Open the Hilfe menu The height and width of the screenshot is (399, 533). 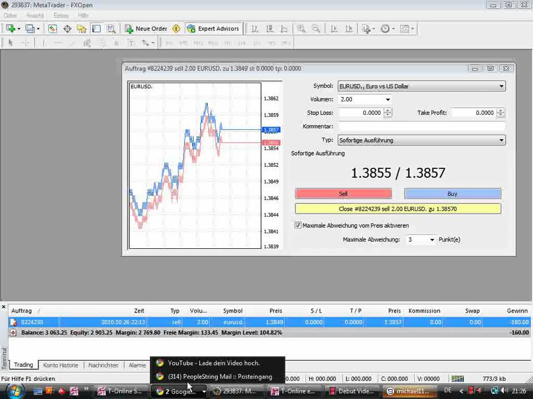pyautogui.click(x=83, y=16)
